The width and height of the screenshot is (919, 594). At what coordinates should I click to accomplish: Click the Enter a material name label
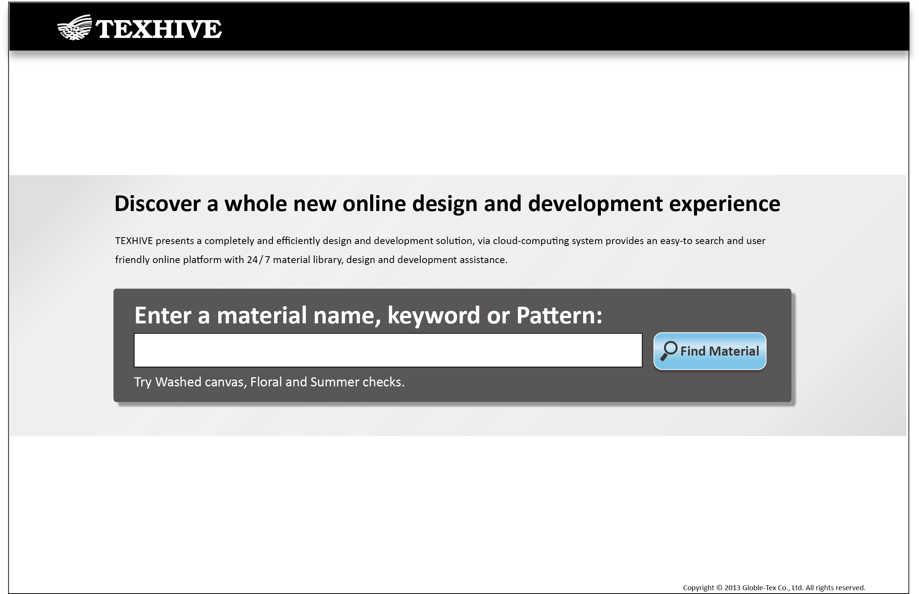[368, 315]
